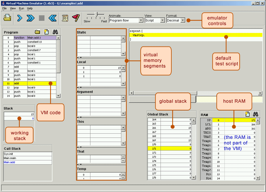Click the load script folder icon in the toolbar
Image resolution: width=266 pixels, height=192 pixels.
point(7,18)
